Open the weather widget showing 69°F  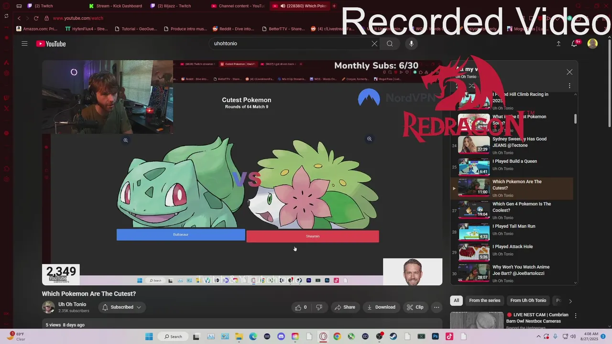pyautogui.click(x=15, y=336)
